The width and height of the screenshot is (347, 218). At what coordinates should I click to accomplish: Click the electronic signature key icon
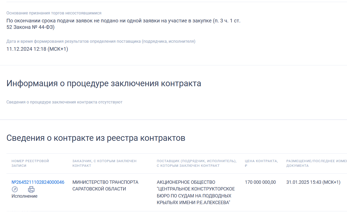15,189
